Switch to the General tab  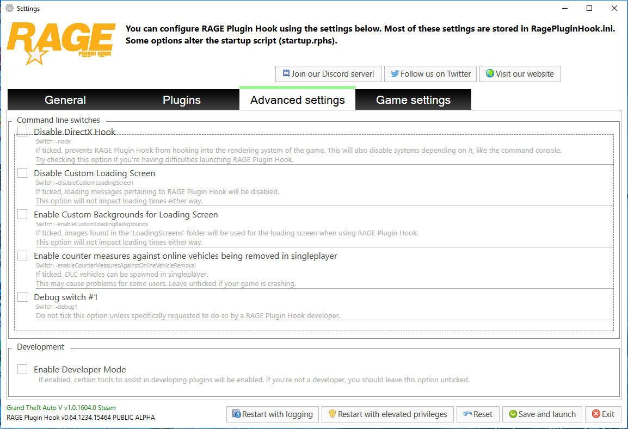(65, 100)
